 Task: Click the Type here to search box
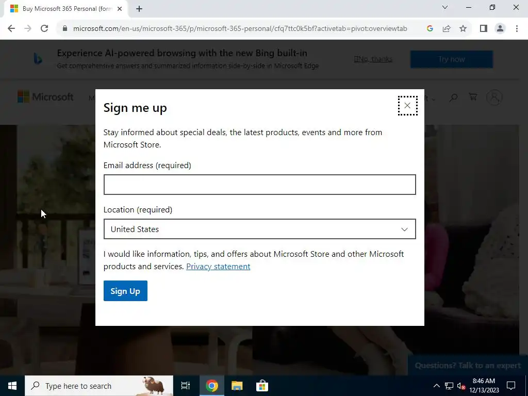[99, 386]
